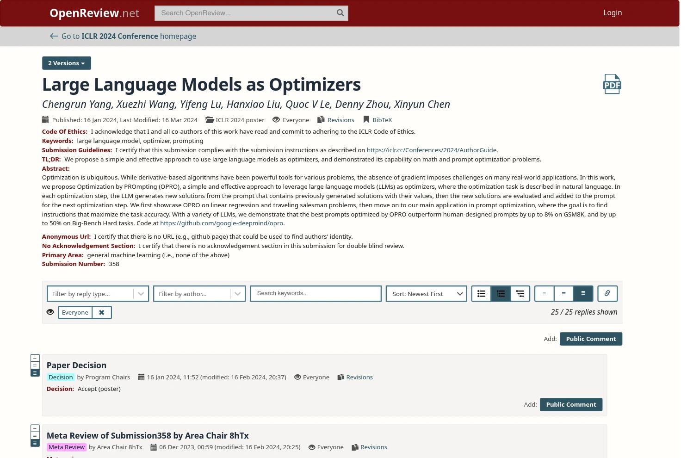Click the Everyone filter chip
Screen dimensions: 687x458
75,312
